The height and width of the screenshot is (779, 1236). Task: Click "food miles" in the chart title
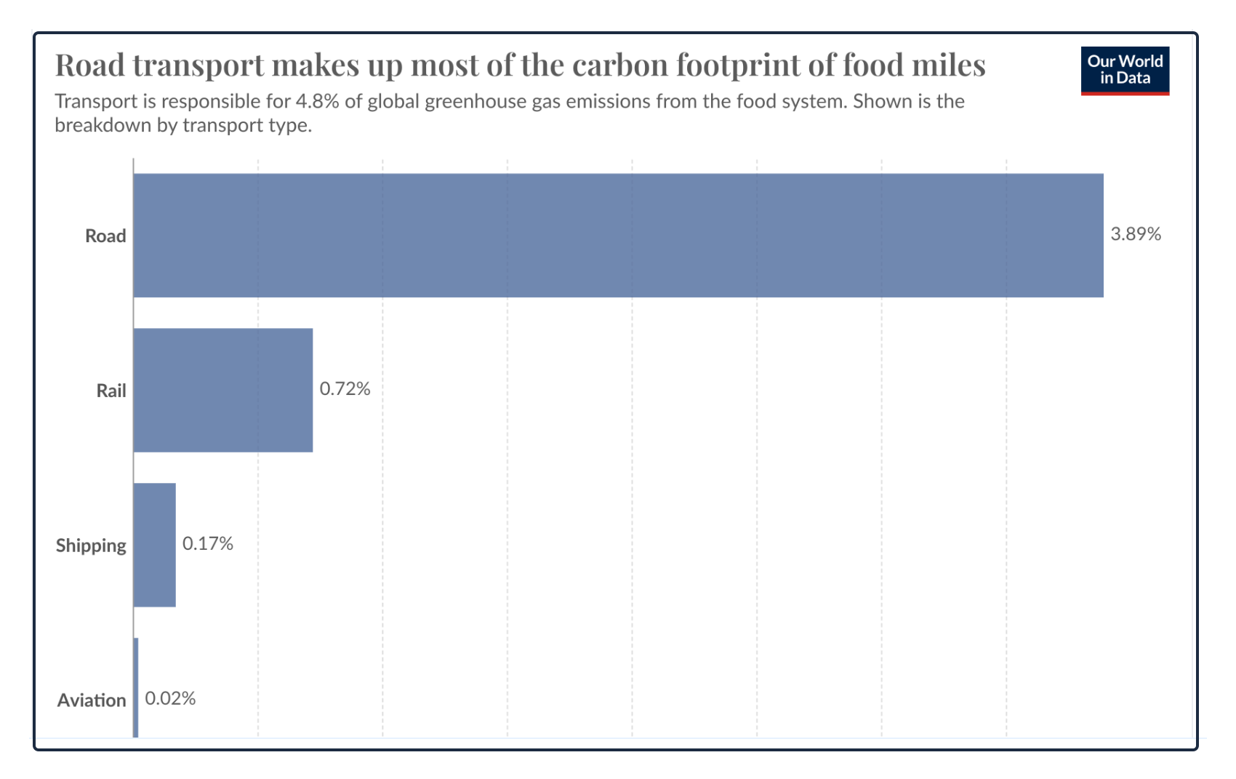pos(913,65)
